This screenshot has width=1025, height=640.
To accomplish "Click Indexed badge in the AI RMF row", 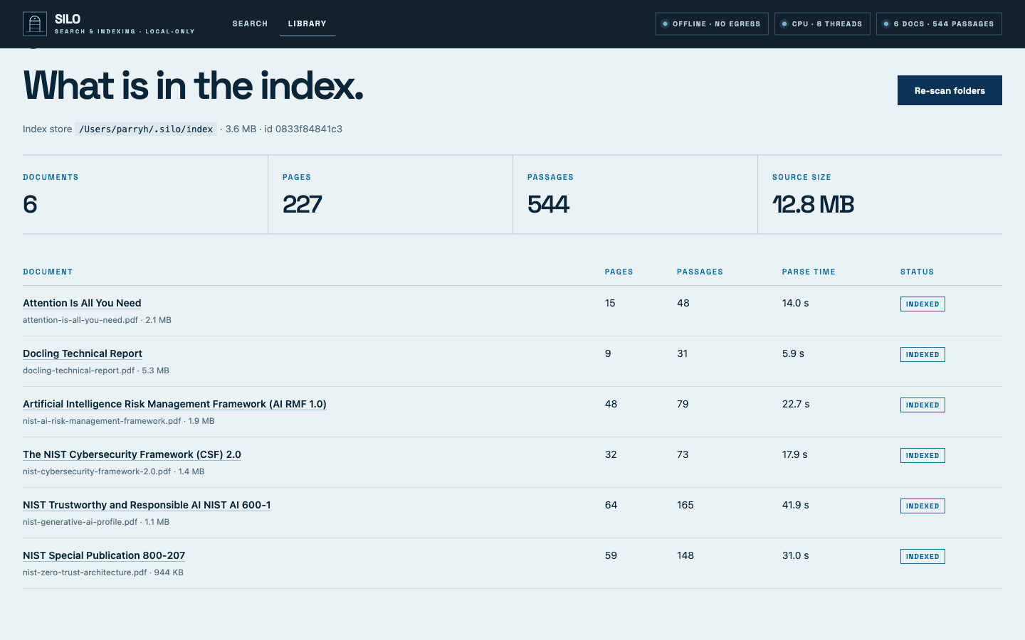I will point(922,405).
